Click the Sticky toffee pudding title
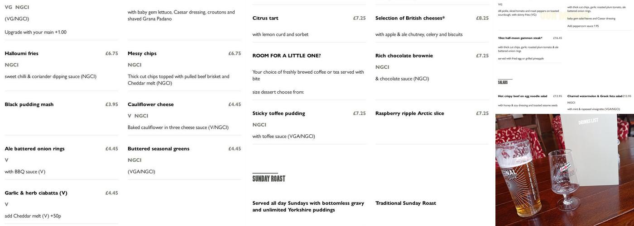This screenshot has height=226, width=634. (279, 113)
